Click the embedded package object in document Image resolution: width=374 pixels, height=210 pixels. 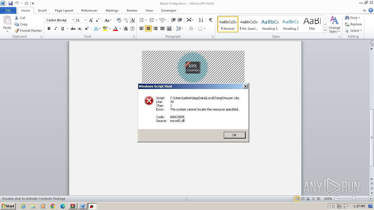[193, 67]
